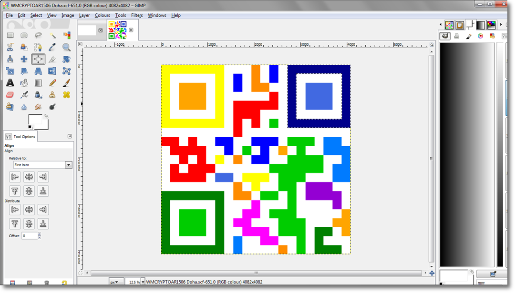This screenshot has width=515, height=293.
Task: Select the Perspective tool
Action: [38, 71]
